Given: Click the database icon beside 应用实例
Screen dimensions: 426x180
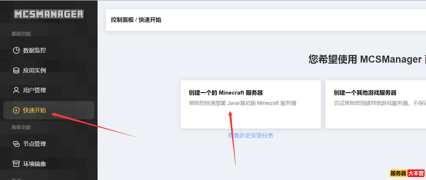Looking at the screenshot, I should 16,70.
